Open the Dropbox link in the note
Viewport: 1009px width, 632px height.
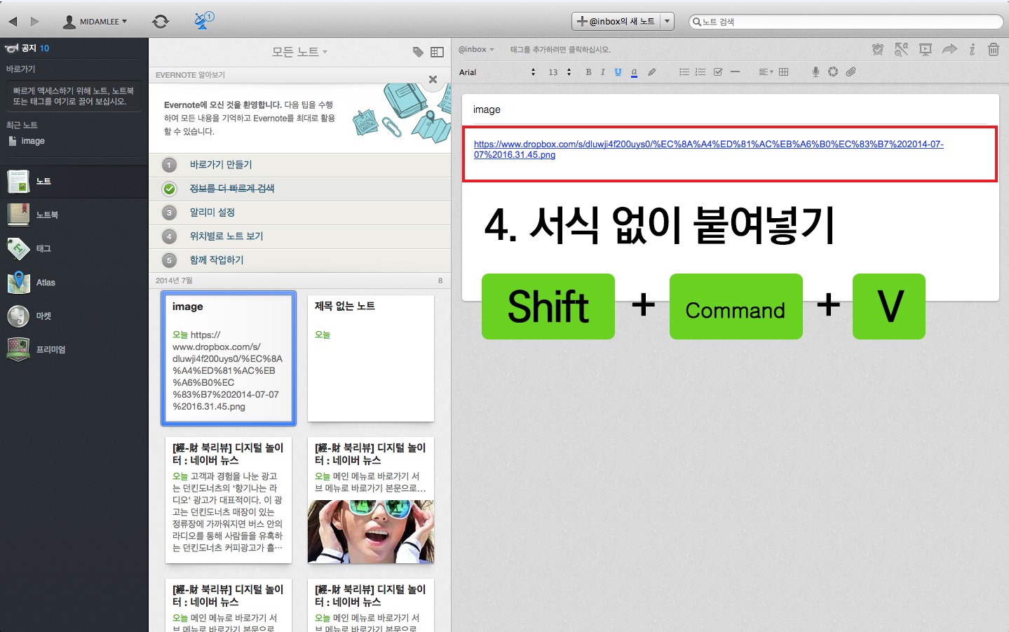tap(708, 149)
